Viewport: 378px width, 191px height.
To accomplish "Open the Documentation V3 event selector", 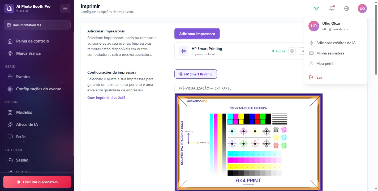I will 37,25.
